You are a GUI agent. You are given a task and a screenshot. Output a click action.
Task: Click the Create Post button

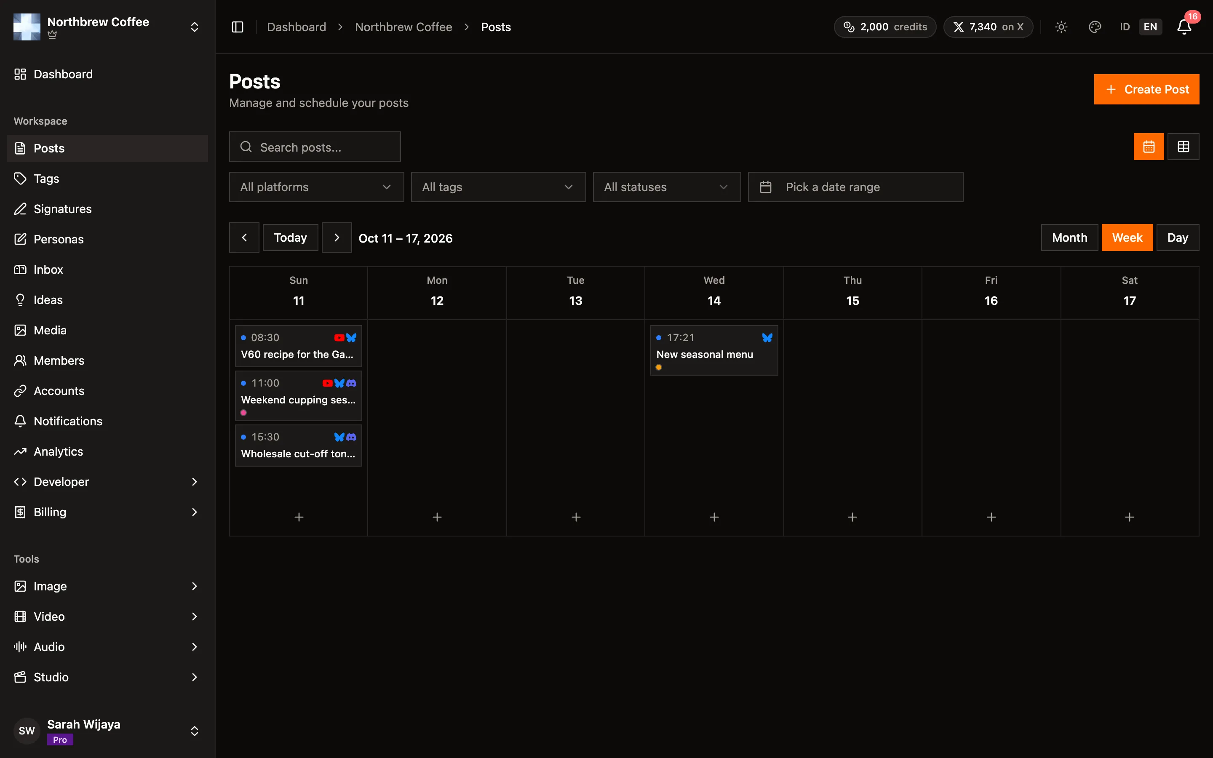1146,89
